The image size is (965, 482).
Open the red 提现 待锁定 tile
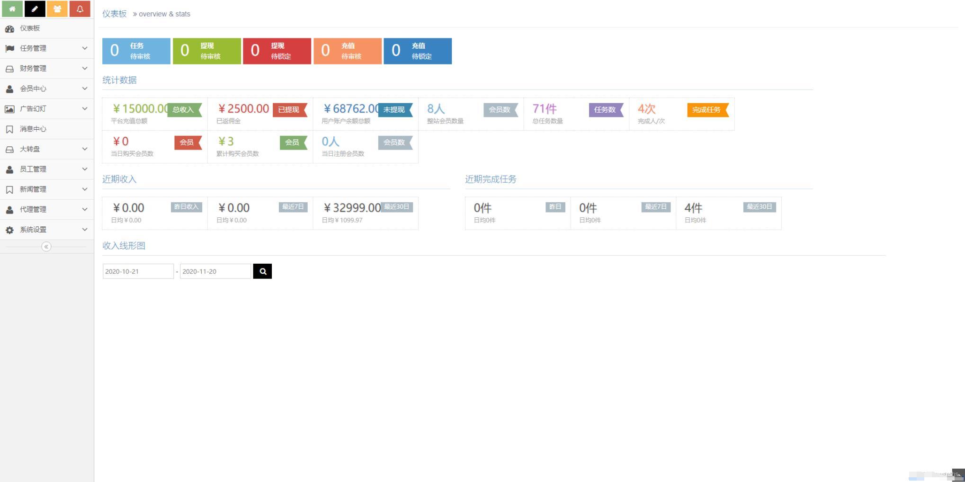tap(277, 51)
